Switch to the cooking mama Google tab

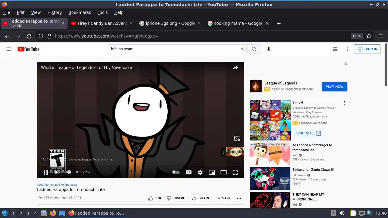238,23
